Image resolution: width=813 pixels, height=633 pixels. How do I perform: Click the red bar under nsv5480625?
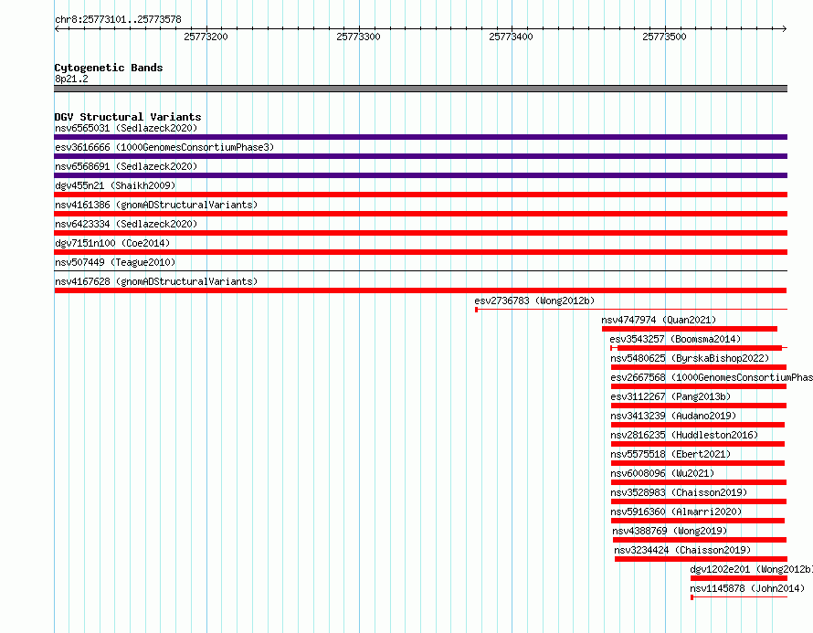coord(699,367)
